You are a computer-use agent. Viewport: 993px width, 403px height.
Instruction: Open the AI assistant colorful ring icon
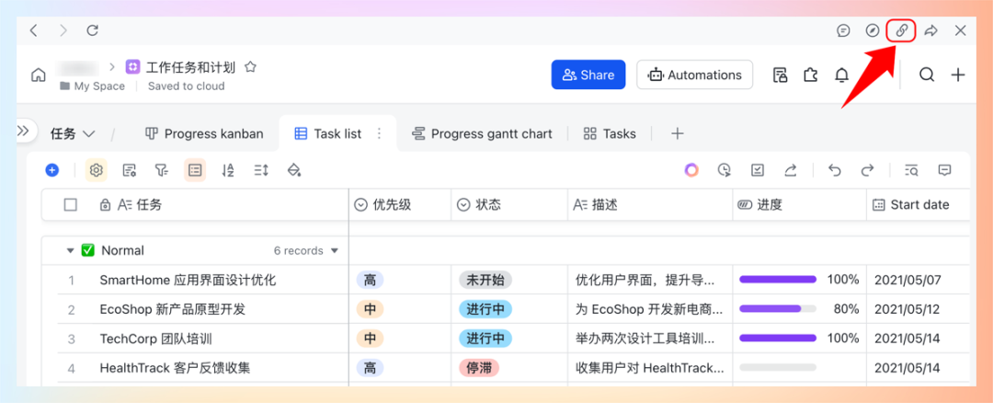pos(691,170)
